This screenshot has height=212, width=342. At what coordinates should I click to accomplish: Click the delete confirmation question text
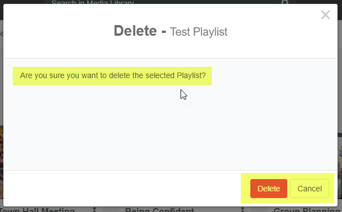click(x=113, y=76)
